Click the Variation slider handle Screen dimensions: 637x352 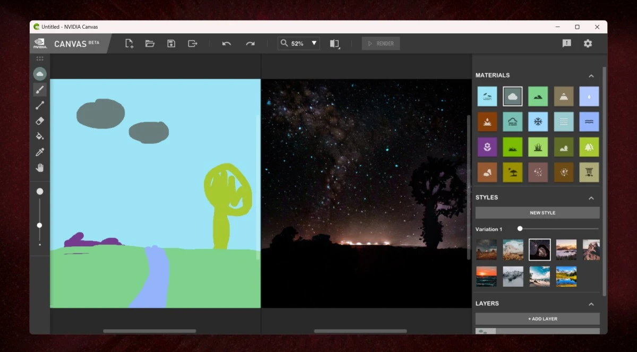click(x=520, y=229)
